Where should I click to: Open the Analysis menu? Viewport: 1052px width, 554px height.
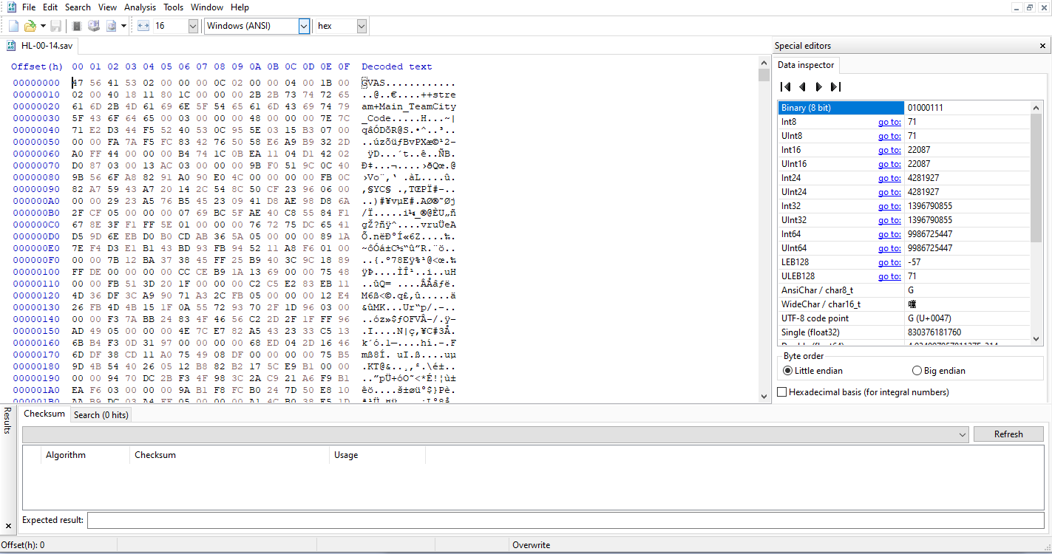[140, 7]
